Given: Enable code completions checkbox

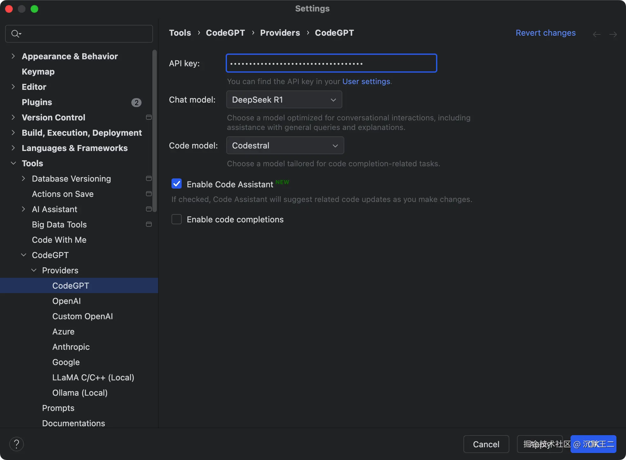Looking at the screenshot, I should (177, 219).
